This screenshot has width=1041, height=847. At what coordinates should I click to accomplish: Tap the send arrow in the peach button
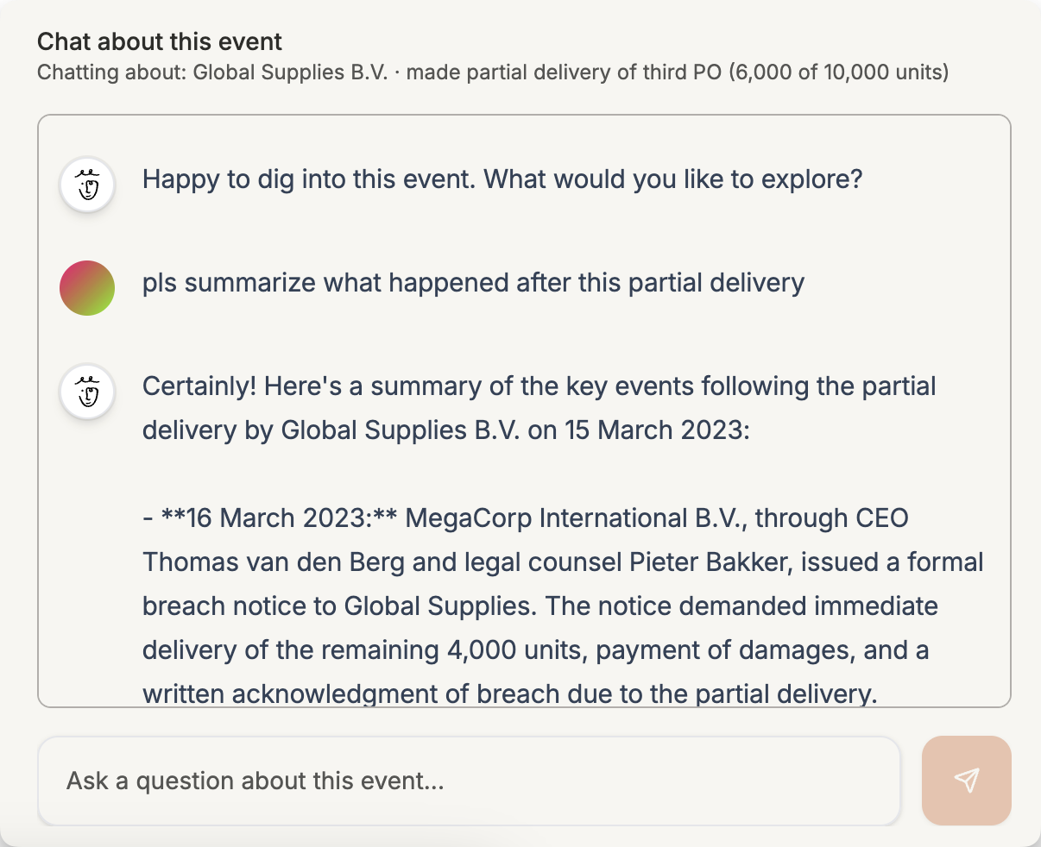point(966,779)
